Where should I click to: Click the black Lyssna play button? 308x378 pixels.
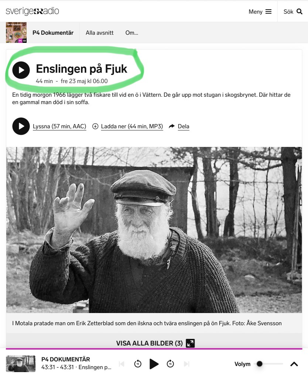click(x=21, y=126)
